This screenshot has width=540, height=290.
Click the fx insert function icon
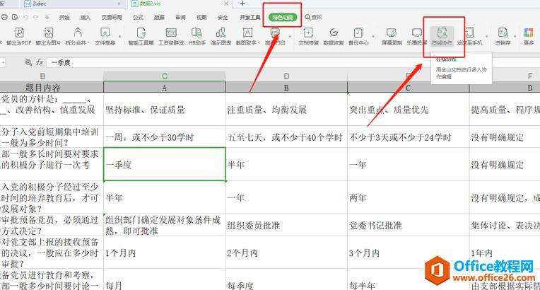40,62
